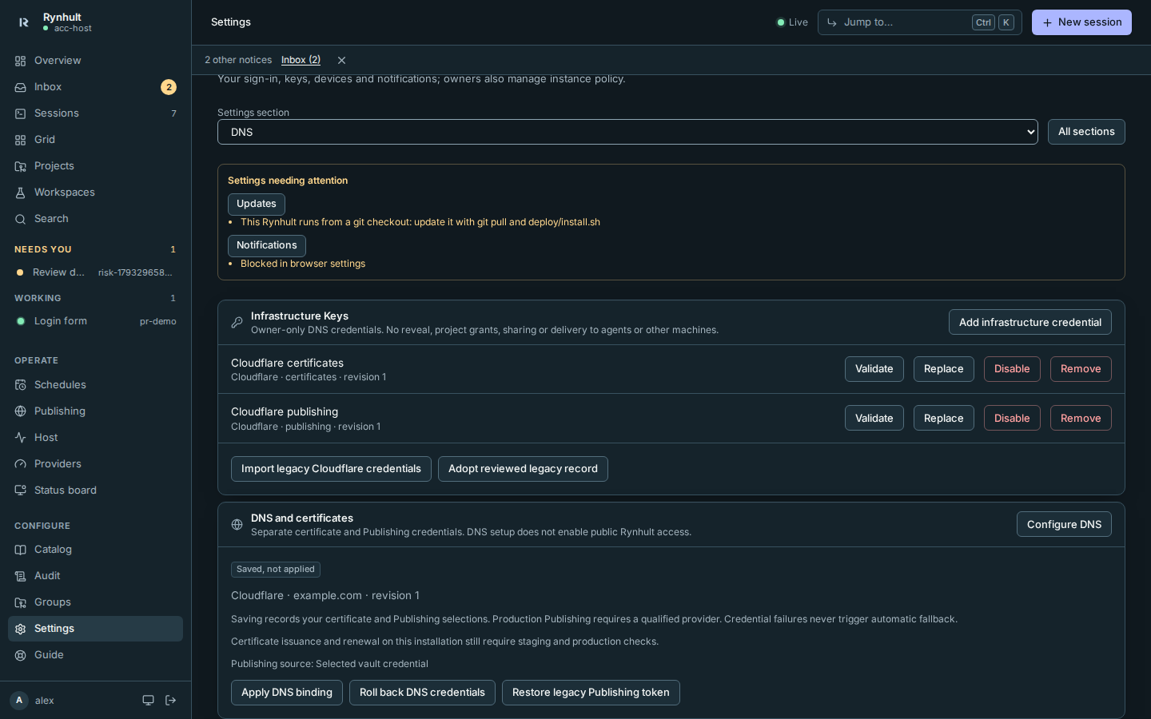The image size is (1151, 719).
Task: Open the Workspaces flask icon
Action: (21, 193)
